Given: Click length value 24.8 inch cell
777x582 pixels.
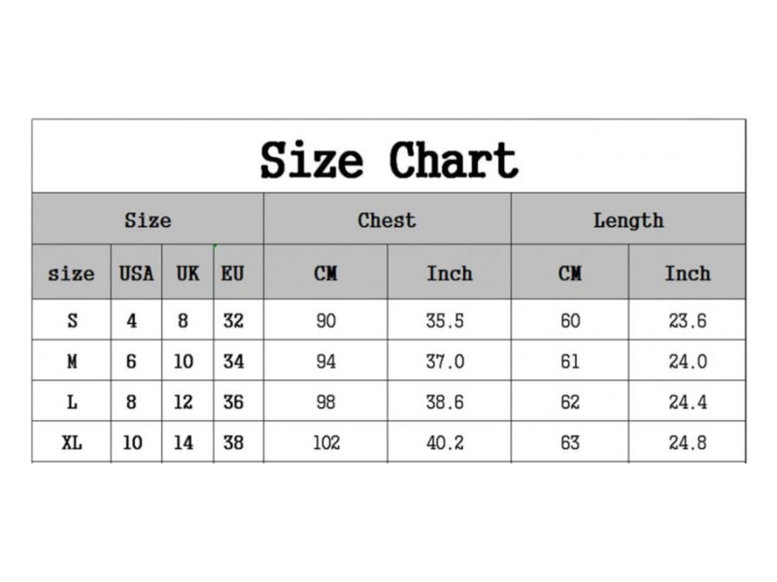Looking at the screenshot, I should pyautogui.click(x=687, y=442).
